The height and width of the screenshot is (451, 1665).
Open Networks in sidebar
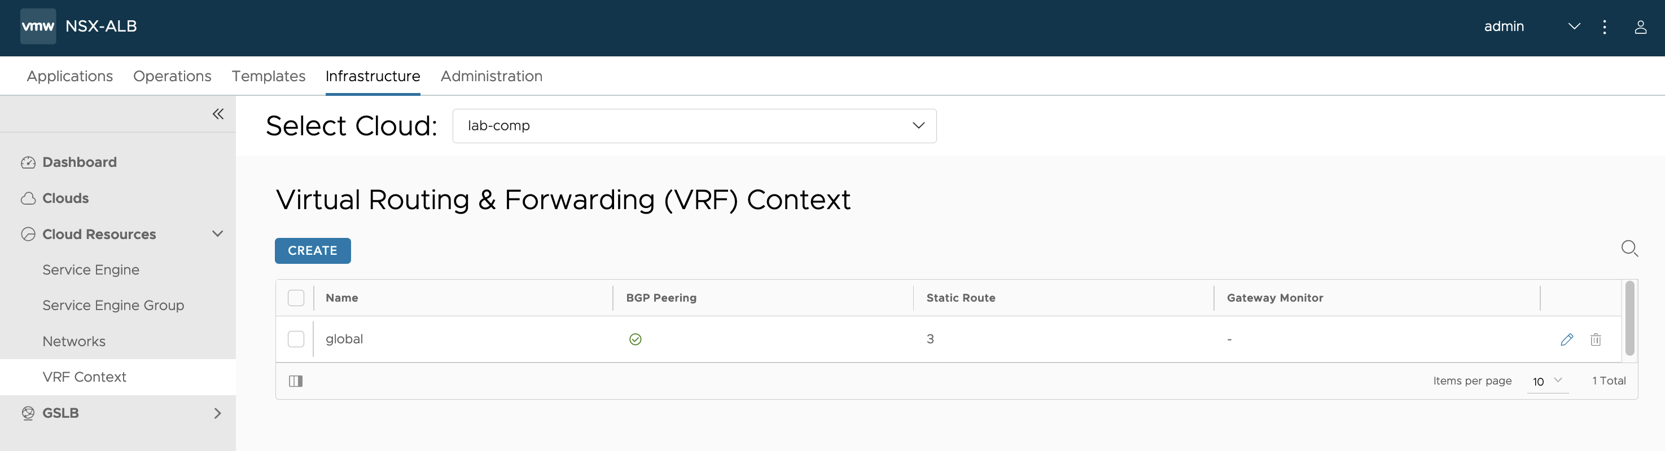point(74,341)
